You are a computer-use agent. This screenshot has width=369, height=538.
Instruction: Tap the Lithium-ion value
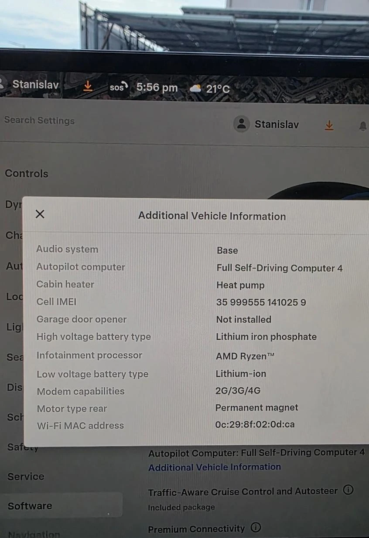click(x=241, y=373)
